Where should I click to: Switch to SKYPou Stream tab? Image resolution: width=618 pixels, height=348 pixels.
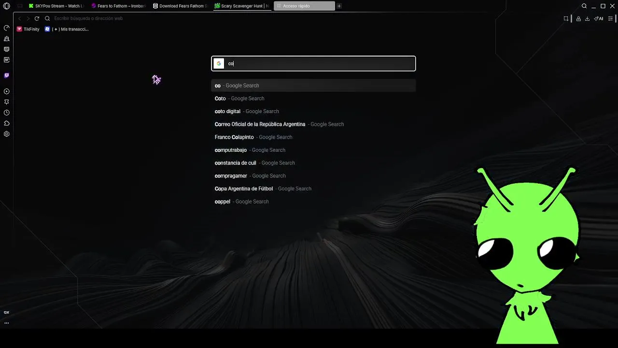(x=56, y=6)
